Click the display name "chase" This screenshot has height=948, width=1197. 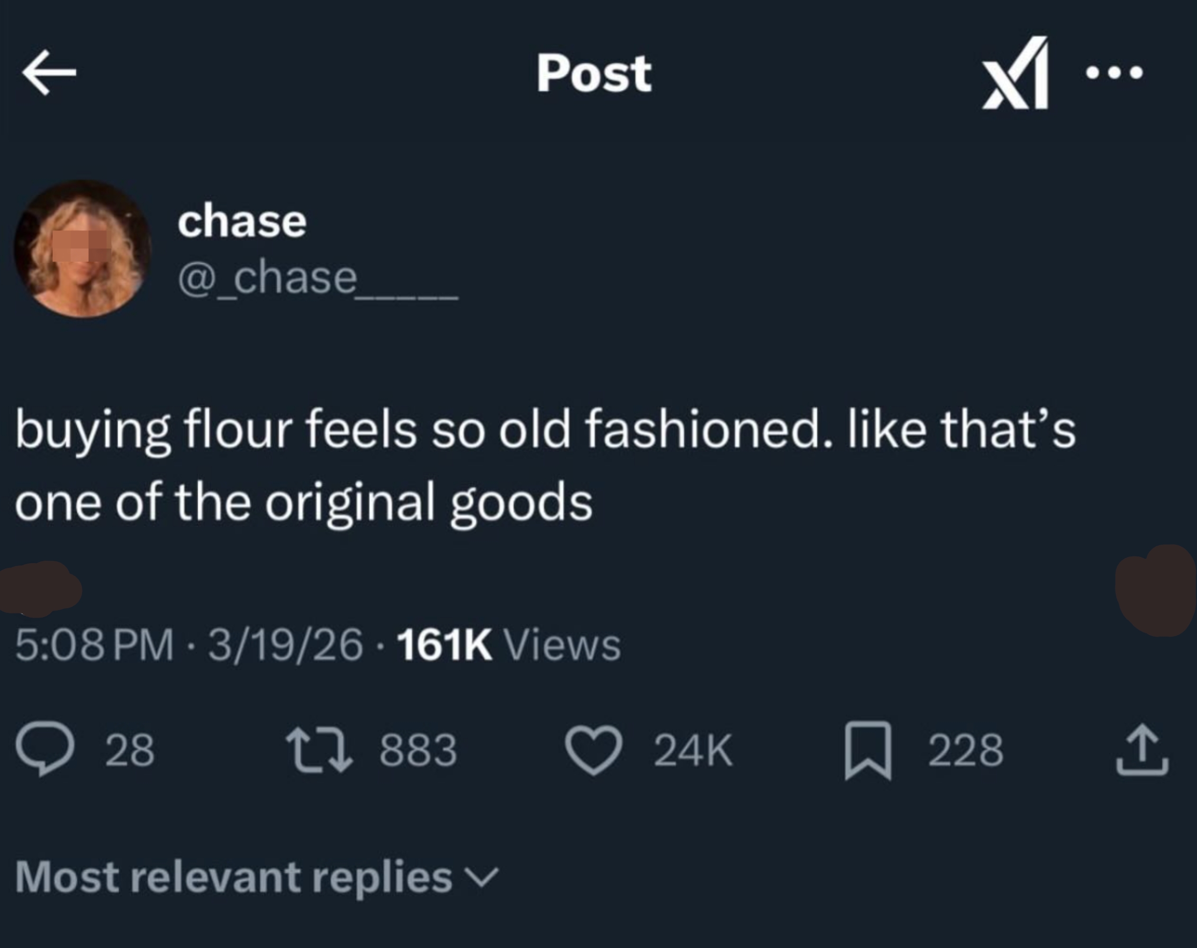[x=242, y=221]
